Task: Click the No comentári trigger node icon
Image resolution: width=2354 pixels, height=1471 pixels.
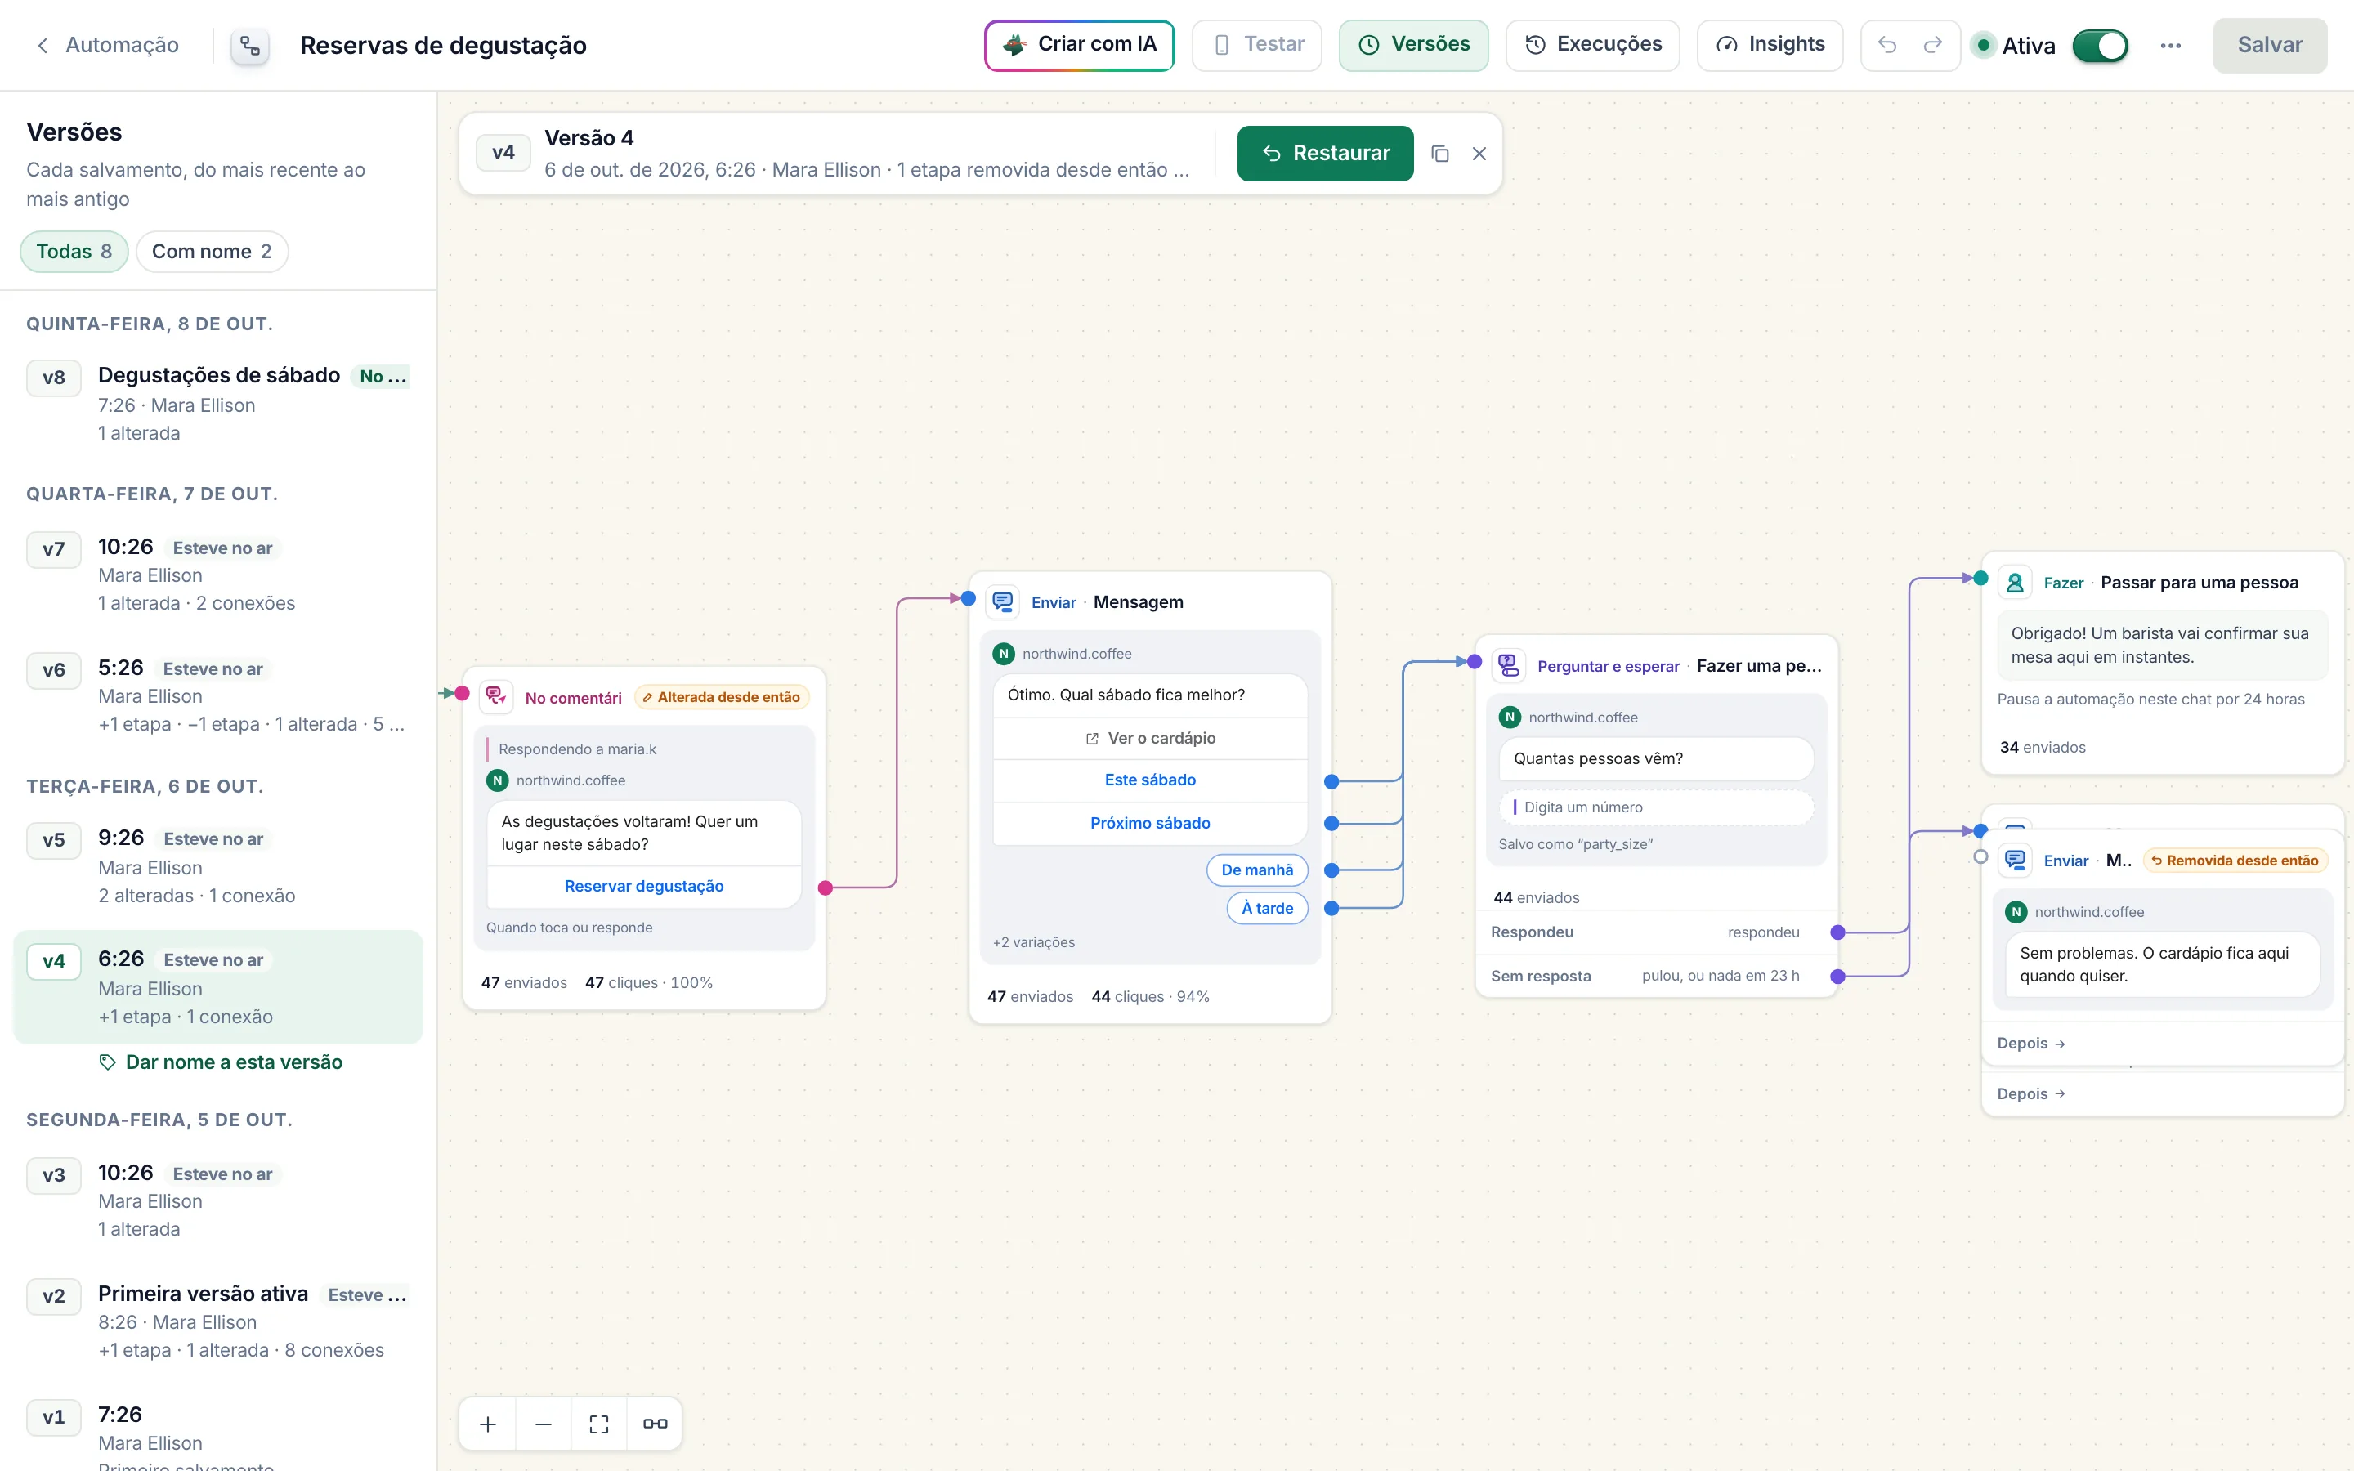Action: tap(497, 696)
